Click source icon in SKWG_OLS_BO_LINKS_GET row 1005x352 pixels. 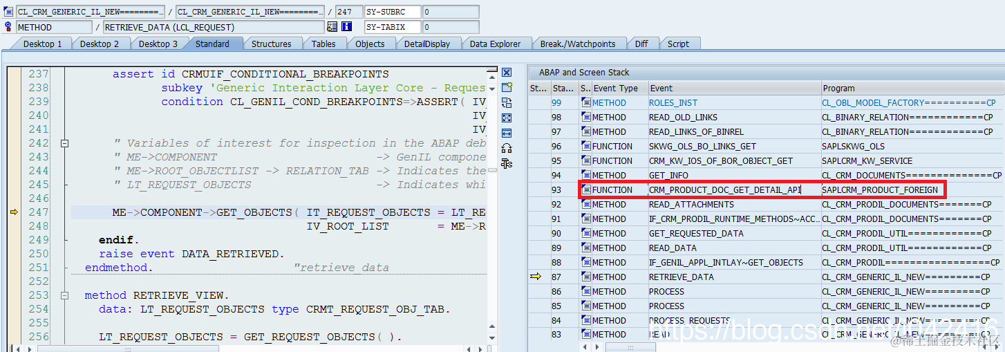586,146
